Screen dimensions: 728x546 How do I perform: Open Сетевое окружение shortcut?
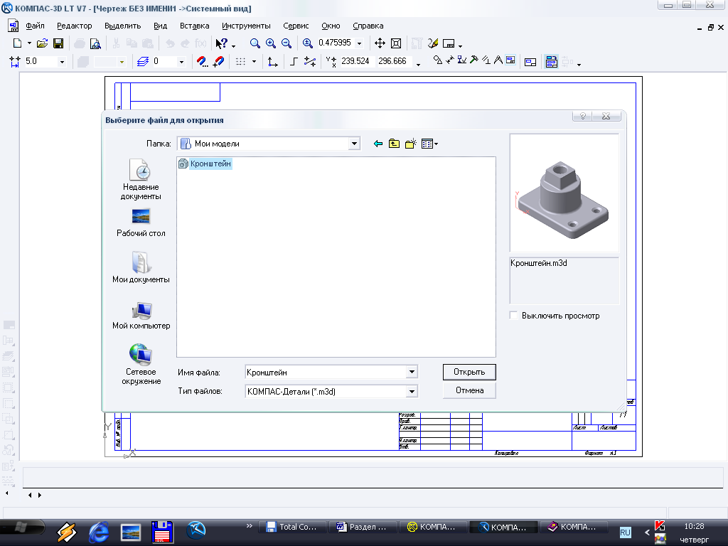[x=141, y=365]
